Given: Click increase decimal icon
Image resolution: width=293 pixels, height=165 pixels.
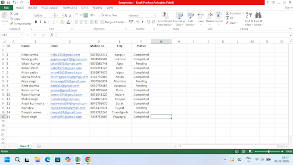Looking at the screenshot, I should click(x=149, y=22).
